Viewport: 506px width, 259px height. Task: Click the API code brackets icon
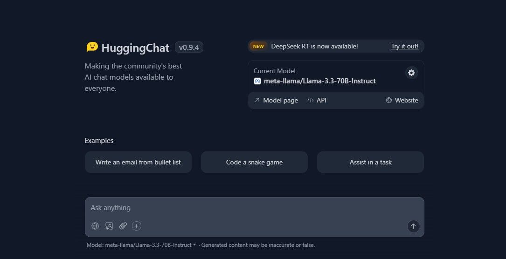tap(311, 100)
